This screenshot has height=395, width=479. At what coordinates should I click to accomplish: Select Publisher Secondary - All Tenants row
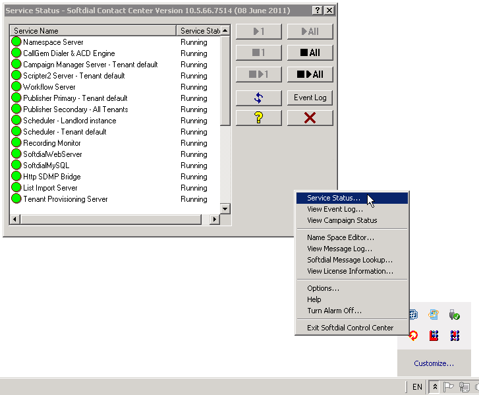click(x=115, y=109)
